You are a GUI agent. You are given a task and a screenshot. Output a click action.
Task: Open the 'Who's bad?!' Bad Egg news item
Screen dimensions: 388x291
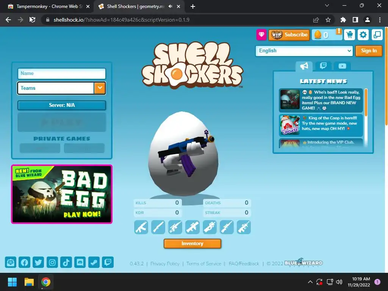point(321,100)
